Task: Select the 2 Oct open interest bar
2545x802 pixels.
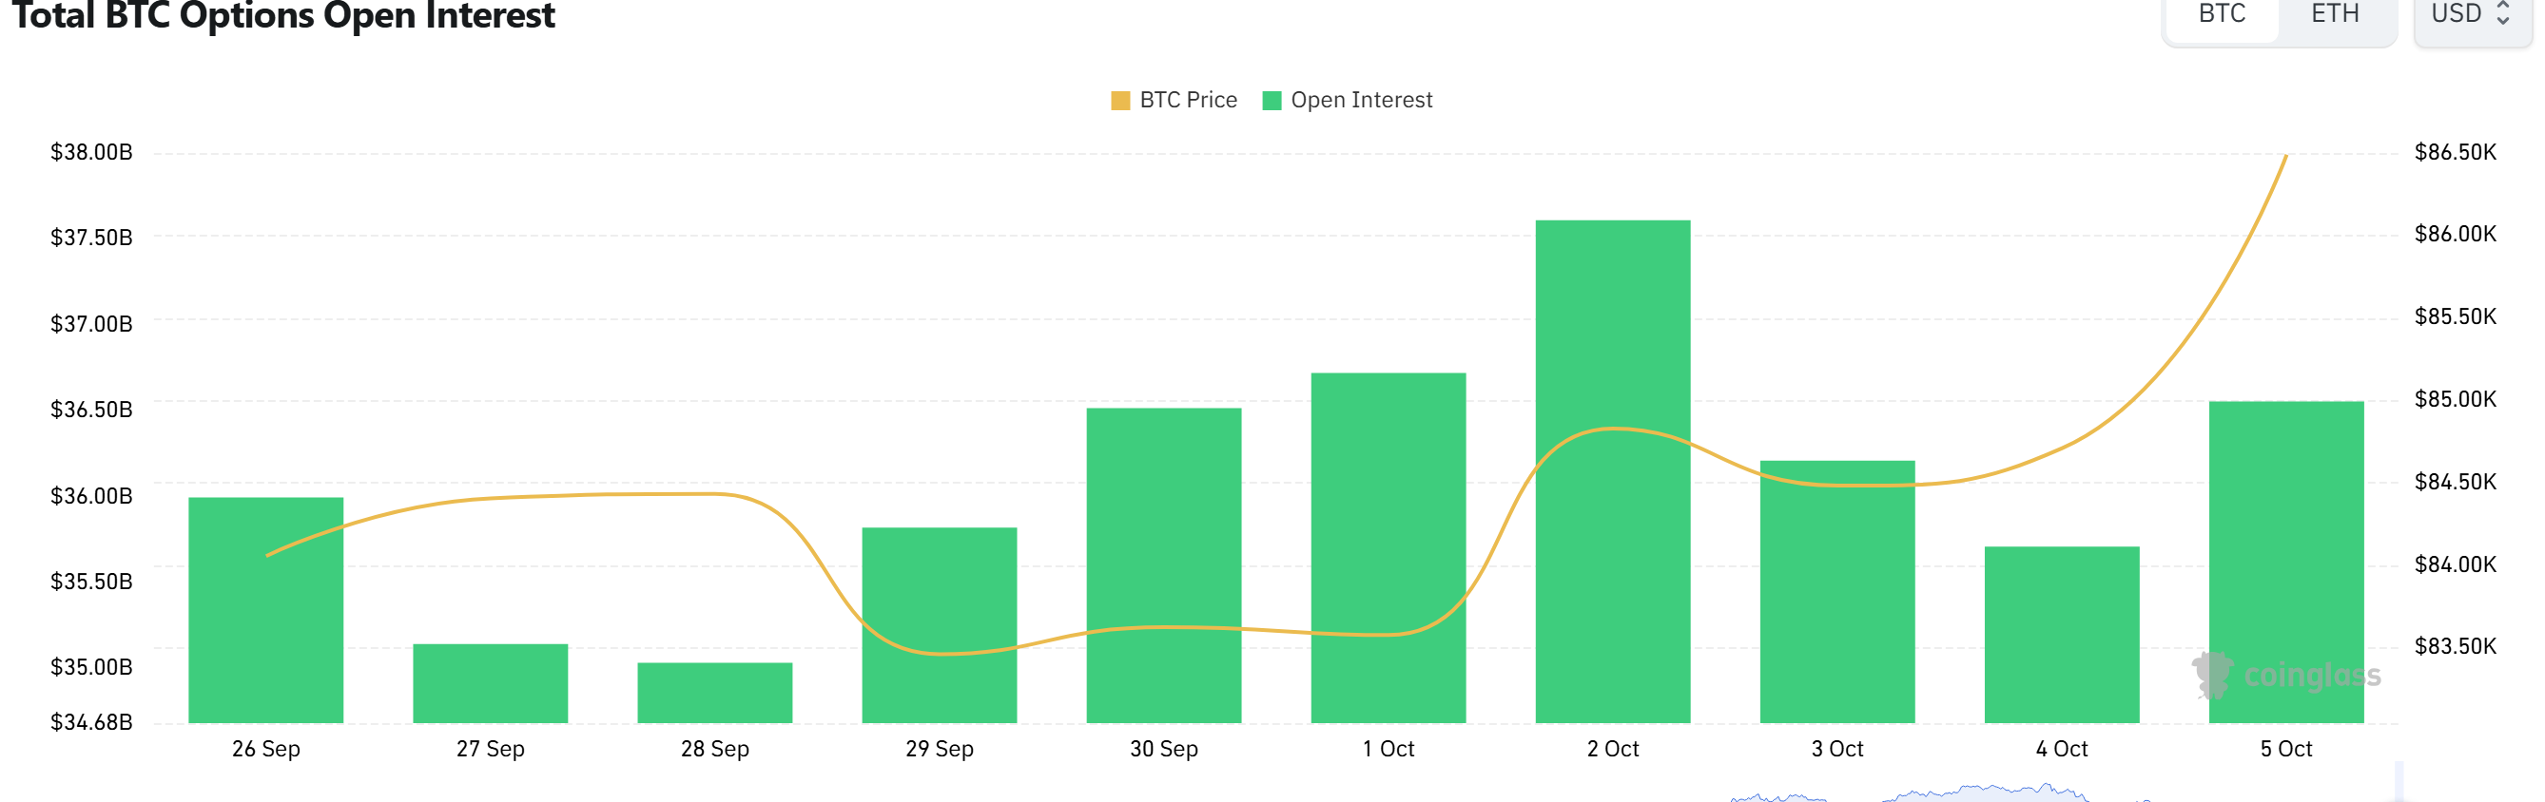Action: tap(1612, 471)
